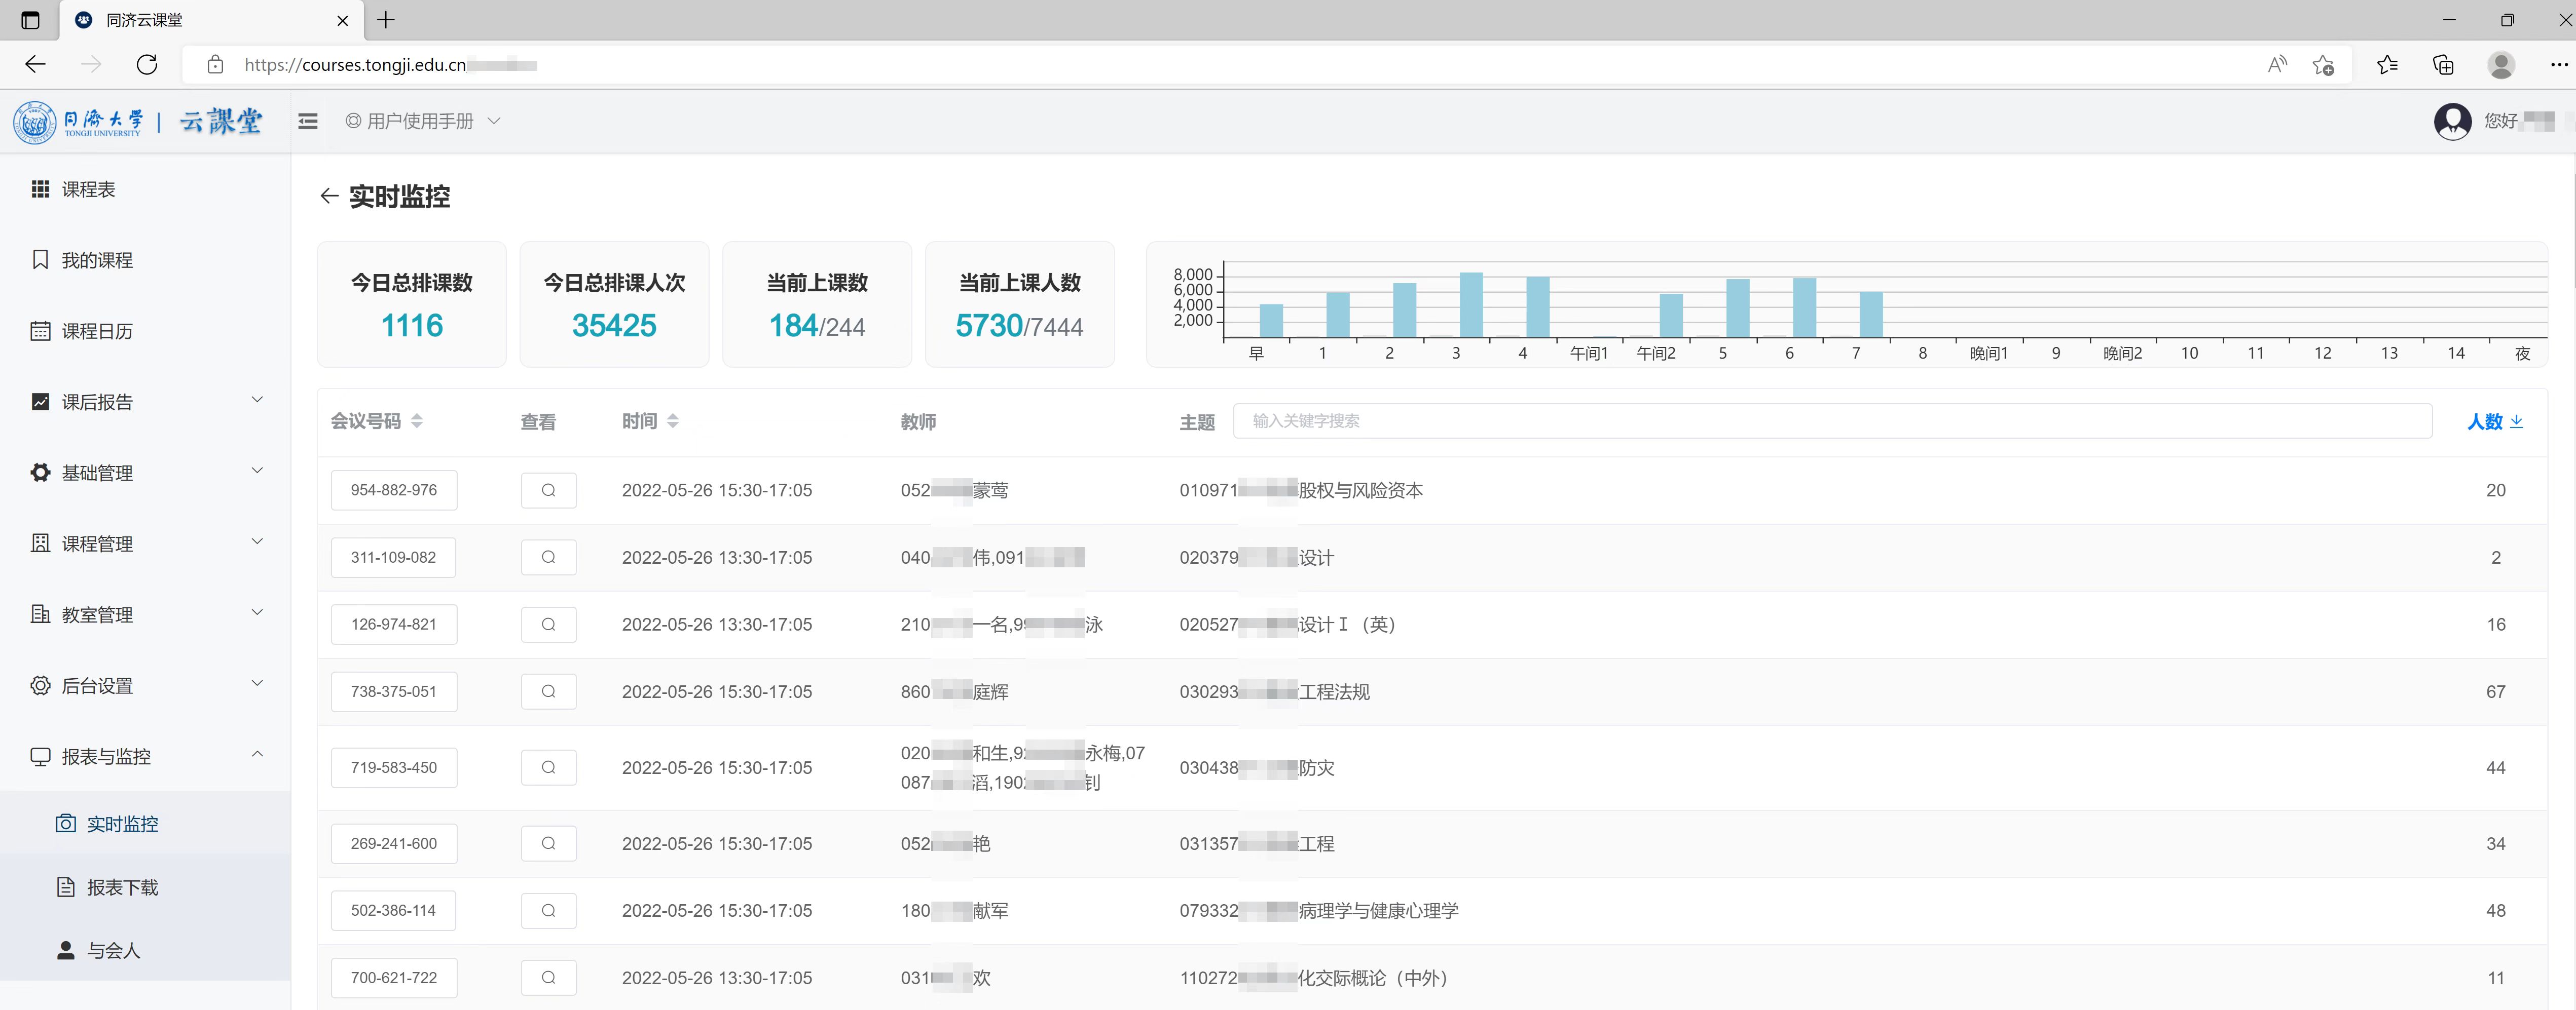Image resolution: width=2576 pixels, height=1010 pixels.
Task: Go to 课程表 in sidebar
Action: tap(88, 189)
